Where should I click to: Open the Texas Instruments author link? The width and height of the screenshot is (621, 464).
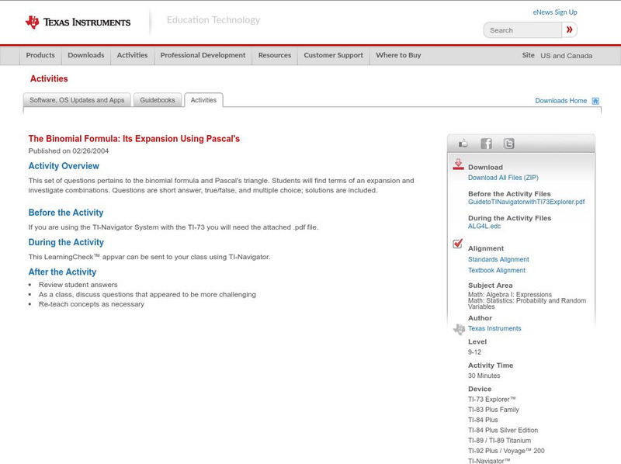coord(494,328)
